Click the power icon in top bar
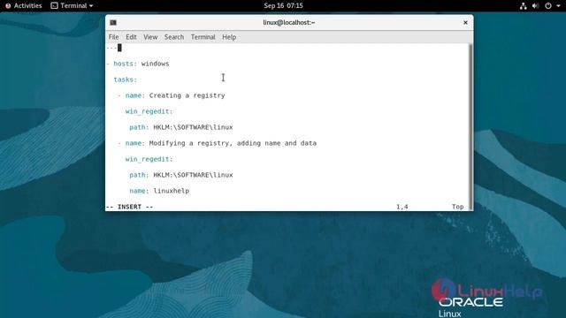The width and height of the screenshot is (566, 318). coord(548,6)
